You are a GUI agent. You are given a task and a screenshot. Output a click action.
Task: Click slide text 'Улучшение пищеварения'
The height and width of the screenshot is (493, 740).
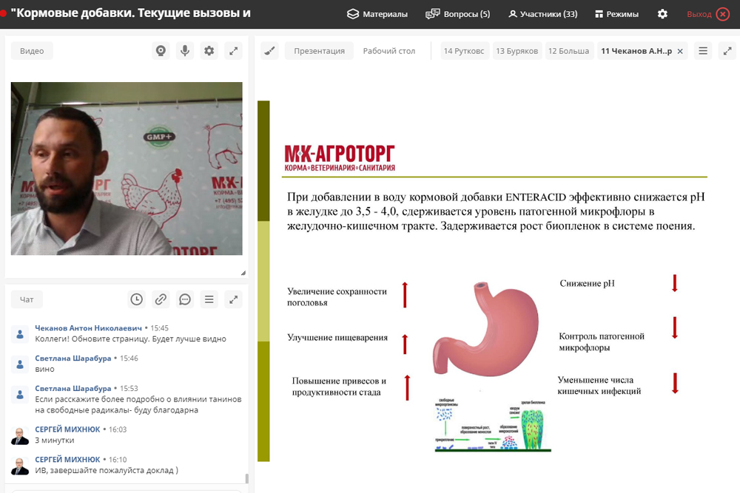tap(337, 338)
